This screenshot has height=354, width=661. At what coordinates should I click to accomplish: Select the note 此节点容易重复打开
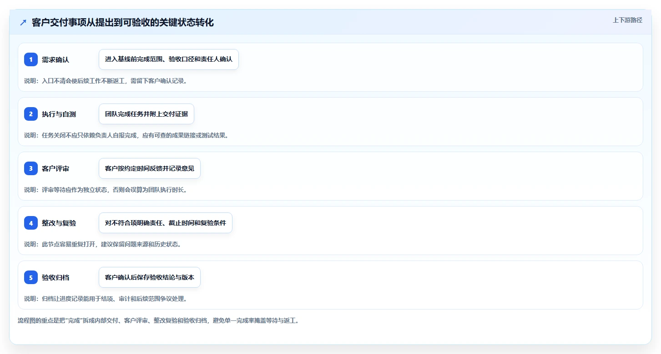103,244
